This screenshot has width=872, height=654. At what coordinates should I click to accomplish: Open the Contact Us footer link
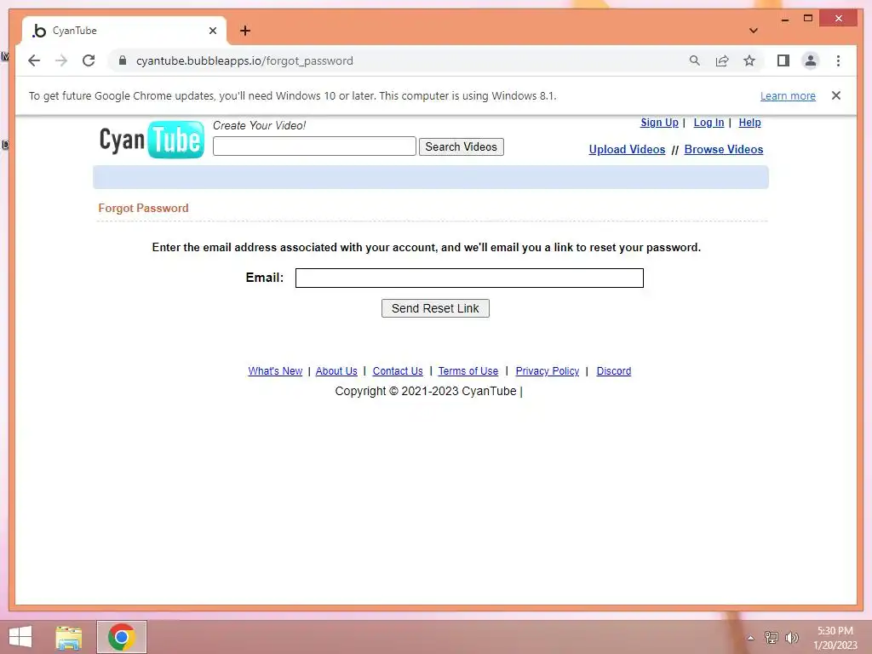click(398, 371)
